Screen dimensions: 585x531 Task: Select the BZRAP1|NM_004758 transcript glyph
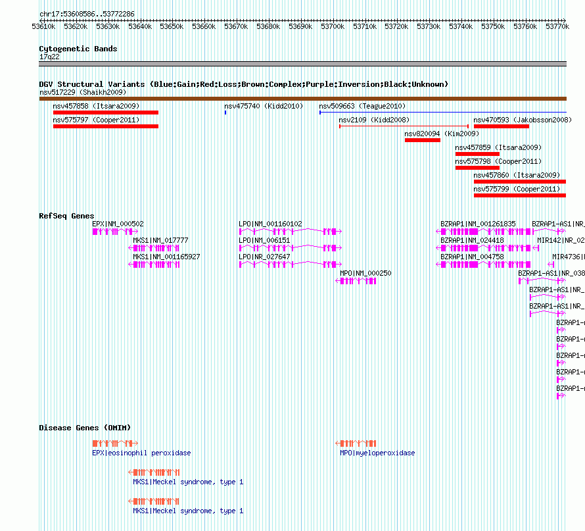click(x=483, y=265)
